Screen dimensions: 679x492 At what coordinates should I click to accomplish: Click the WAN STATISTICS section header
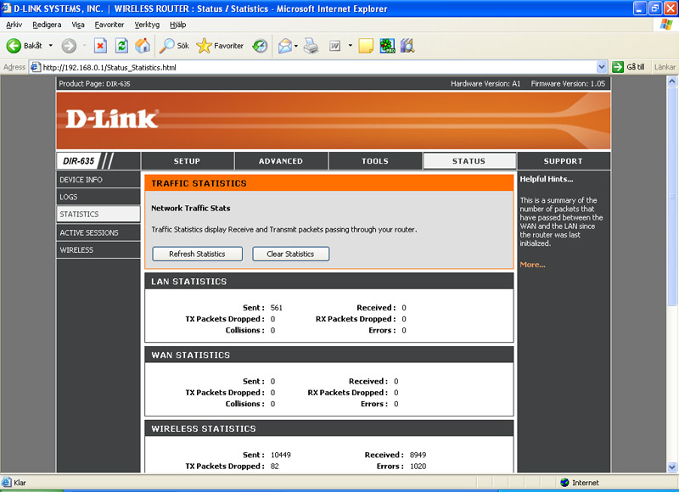coord(329,355)
